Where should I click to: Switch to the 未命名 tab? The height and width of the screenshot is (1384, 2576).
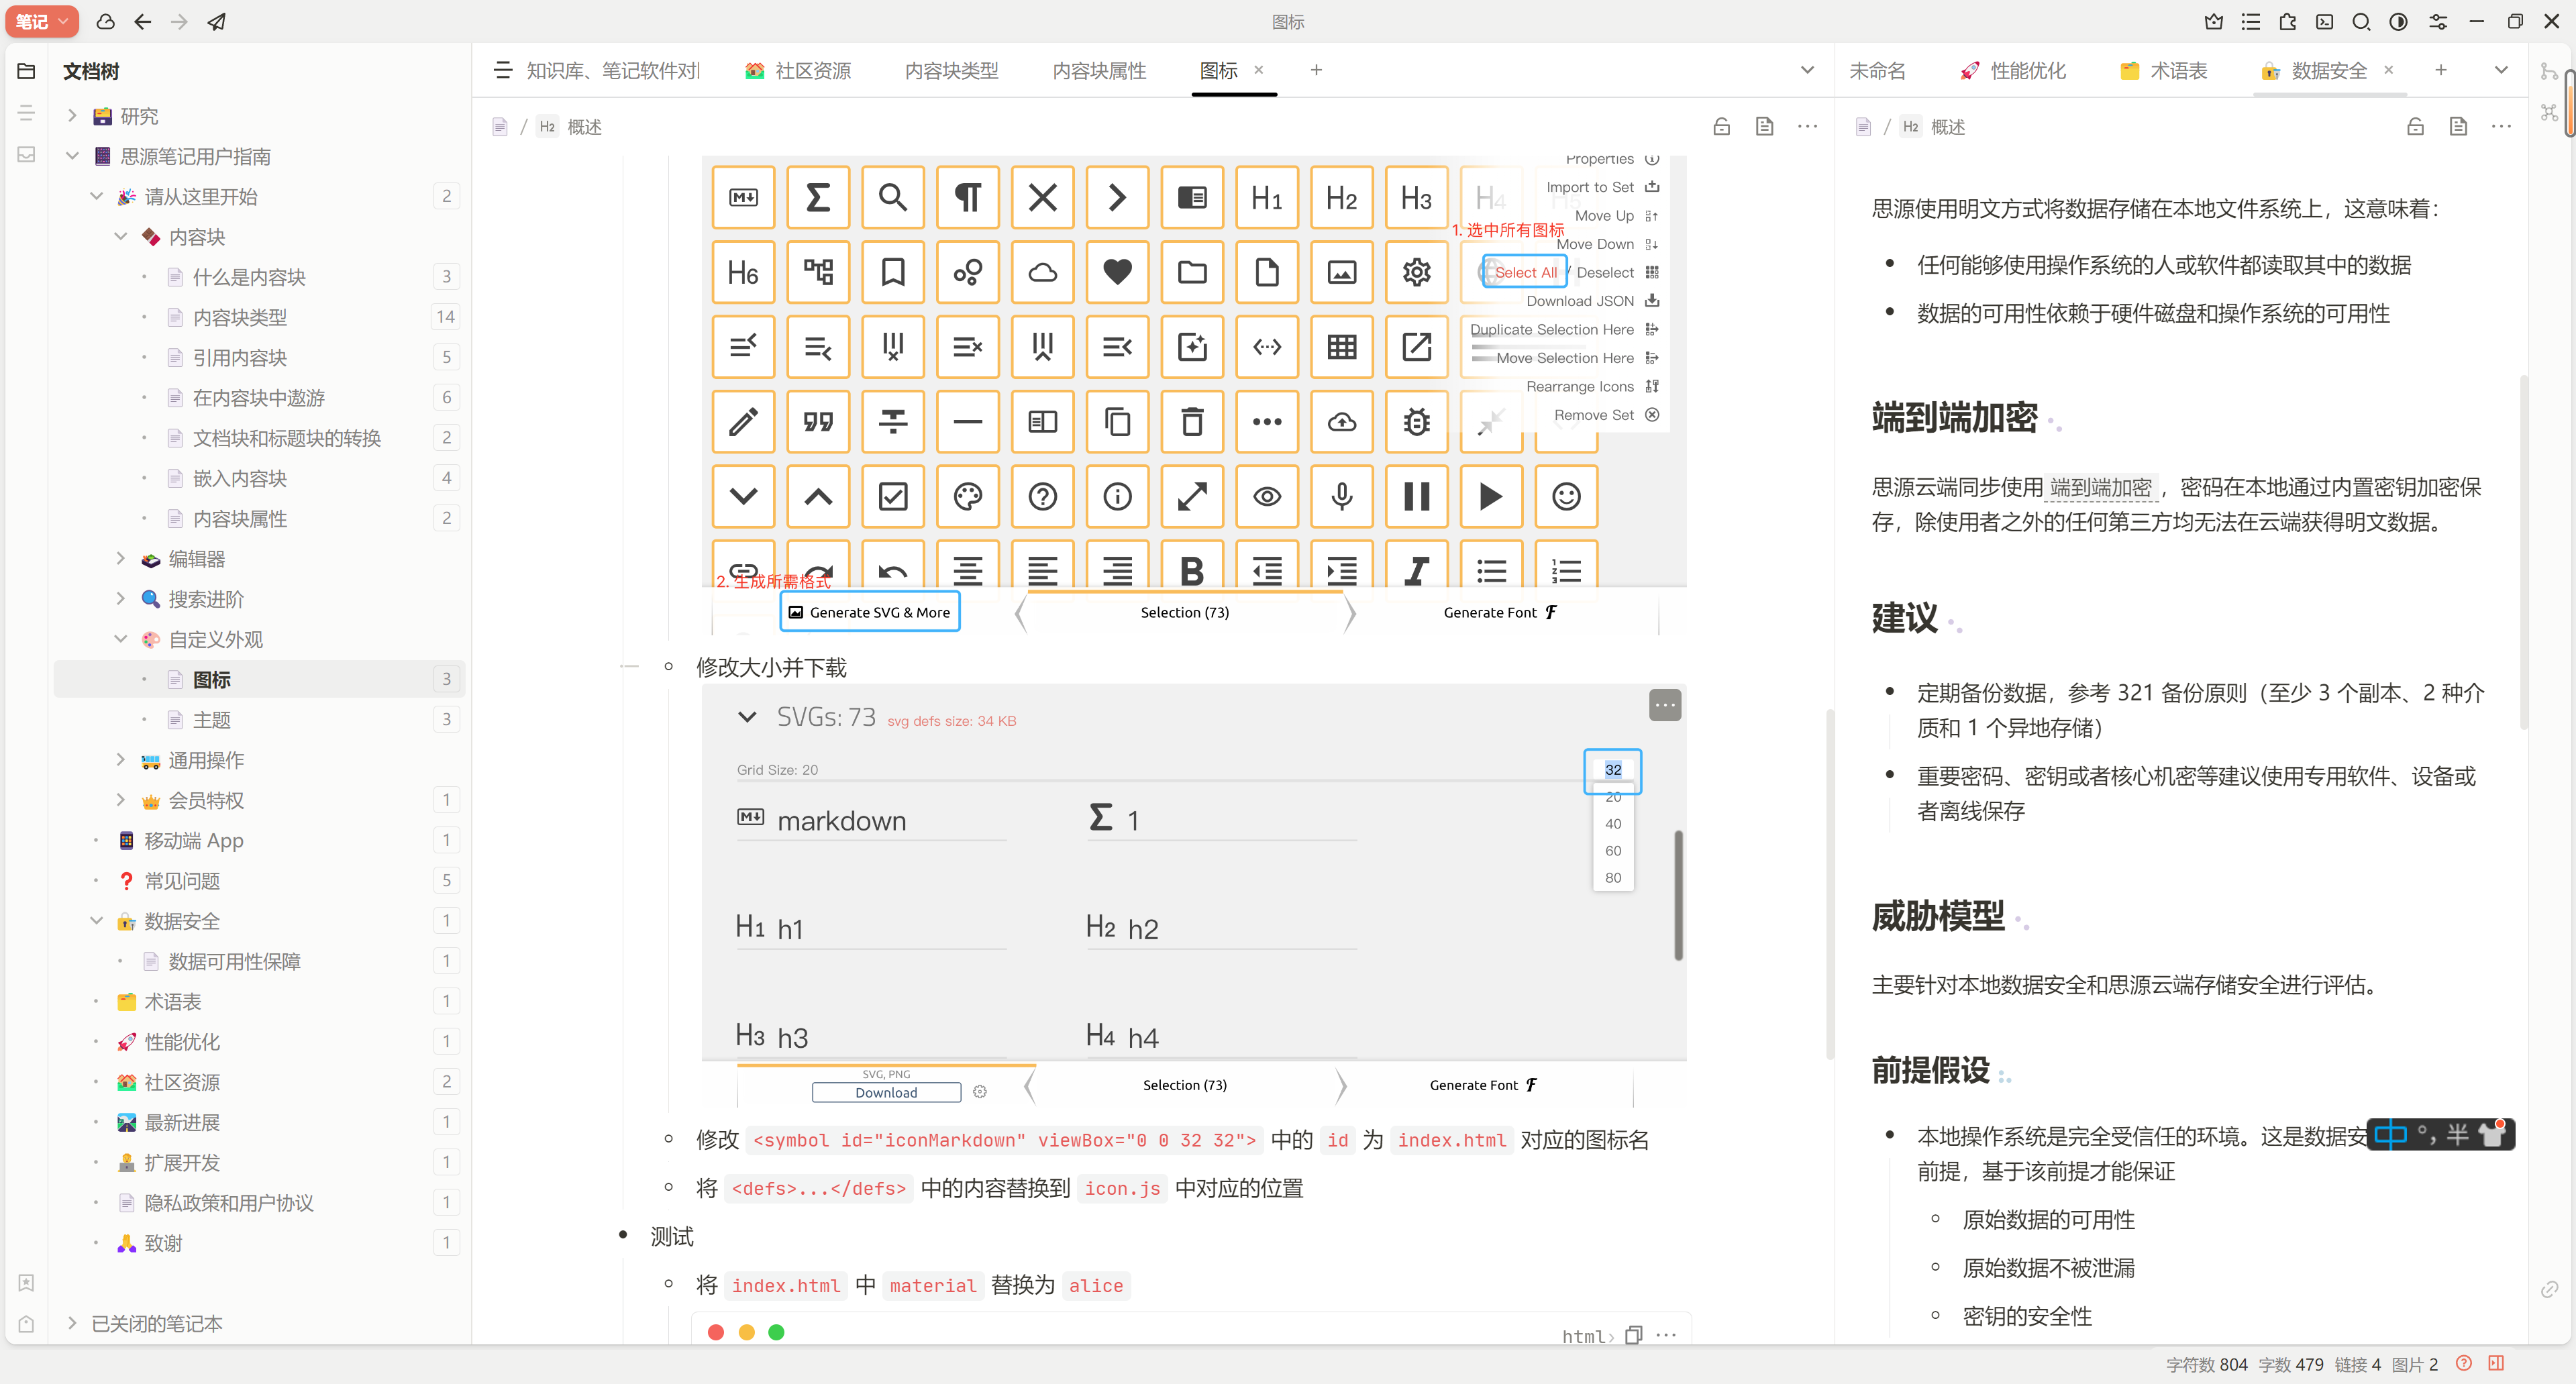(x=1877, y=70)
